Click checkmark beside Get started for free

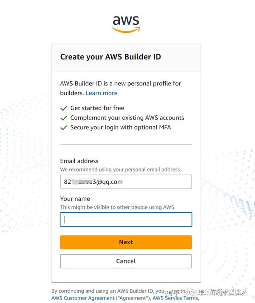click(x=64, y=108)
